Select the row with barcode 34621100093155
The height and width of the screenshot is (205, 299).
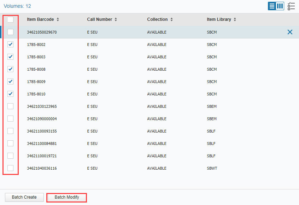(149, 131)
